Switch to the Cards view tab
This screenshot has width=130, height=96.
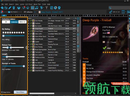(x=78, y=49)
